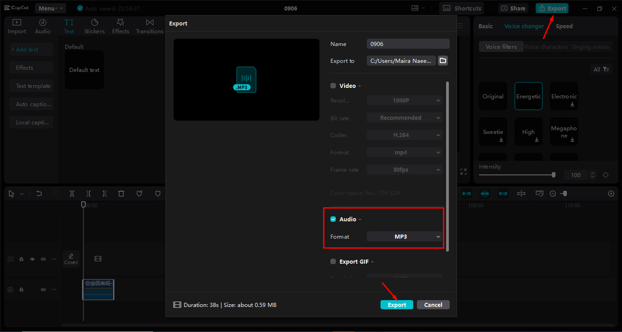The height and width of the screenshot is (332, 622).
Task: Click the Share button
Action: click(513, 8)
